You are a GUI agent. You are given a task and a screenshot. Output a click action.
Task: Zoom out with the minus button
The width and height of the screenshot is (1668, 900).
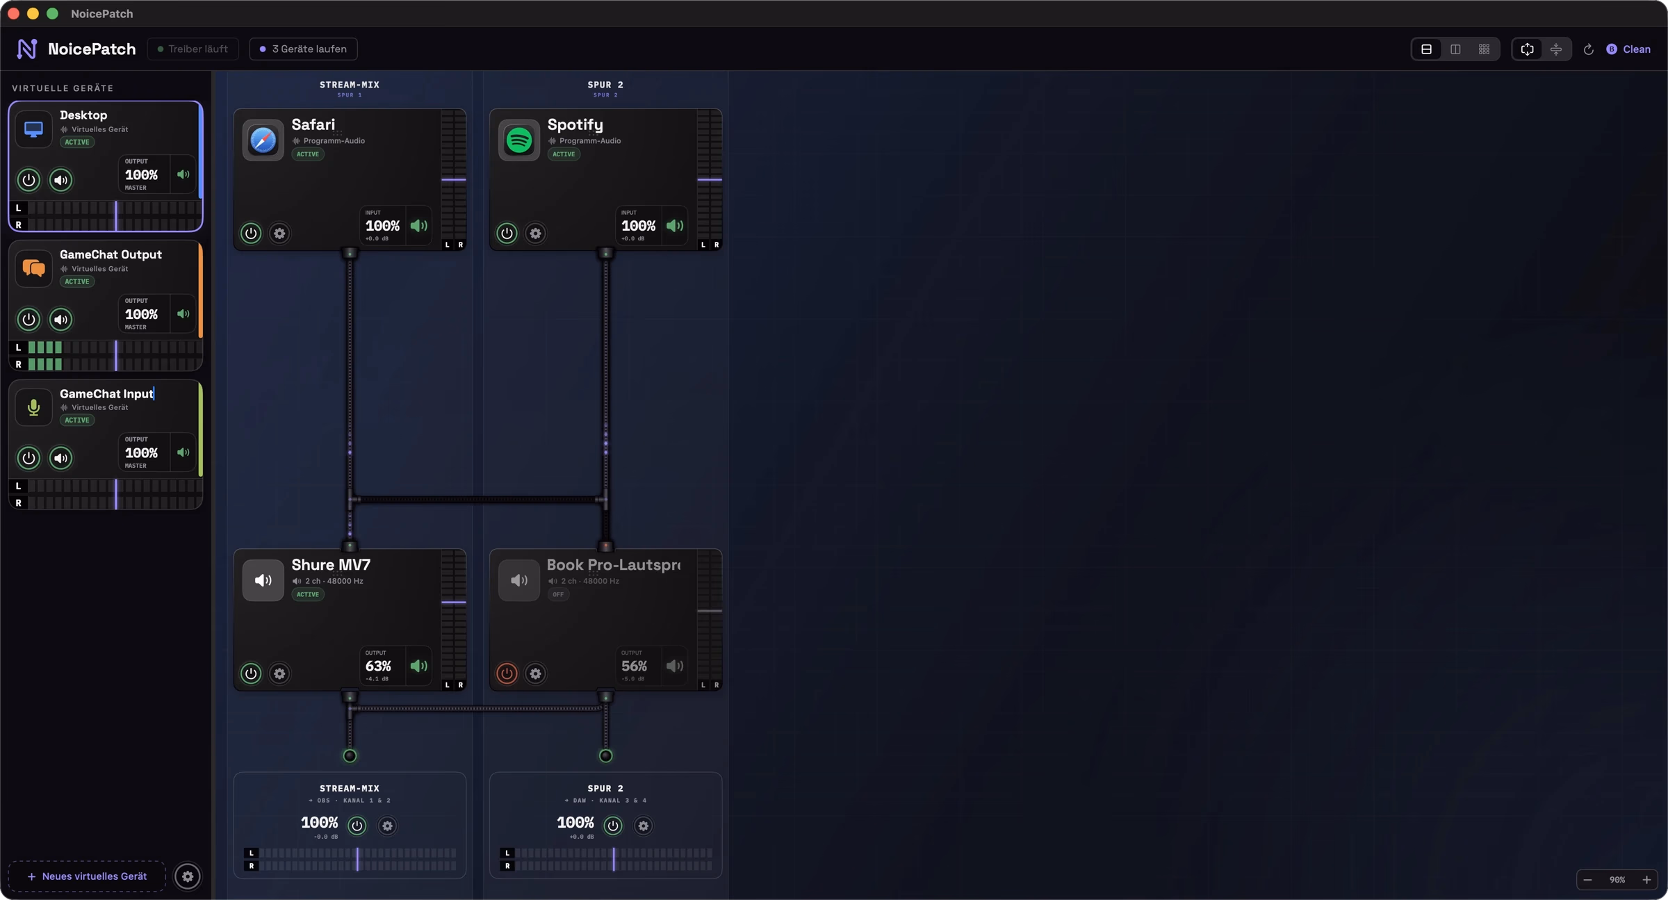[1588, 880]
